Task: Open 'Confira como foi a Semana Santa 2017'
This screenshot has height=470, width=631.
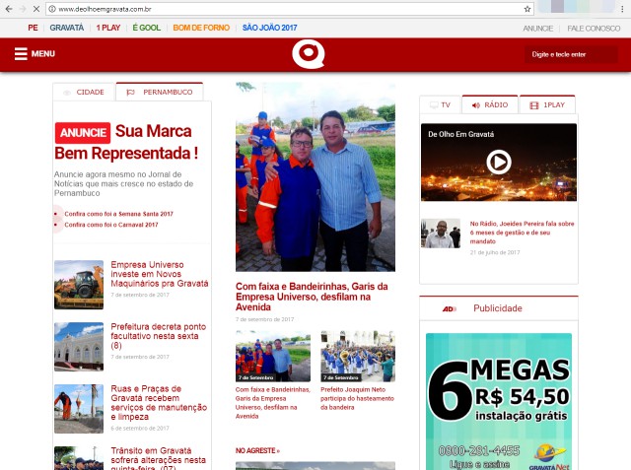Action: tap(118, 214)
